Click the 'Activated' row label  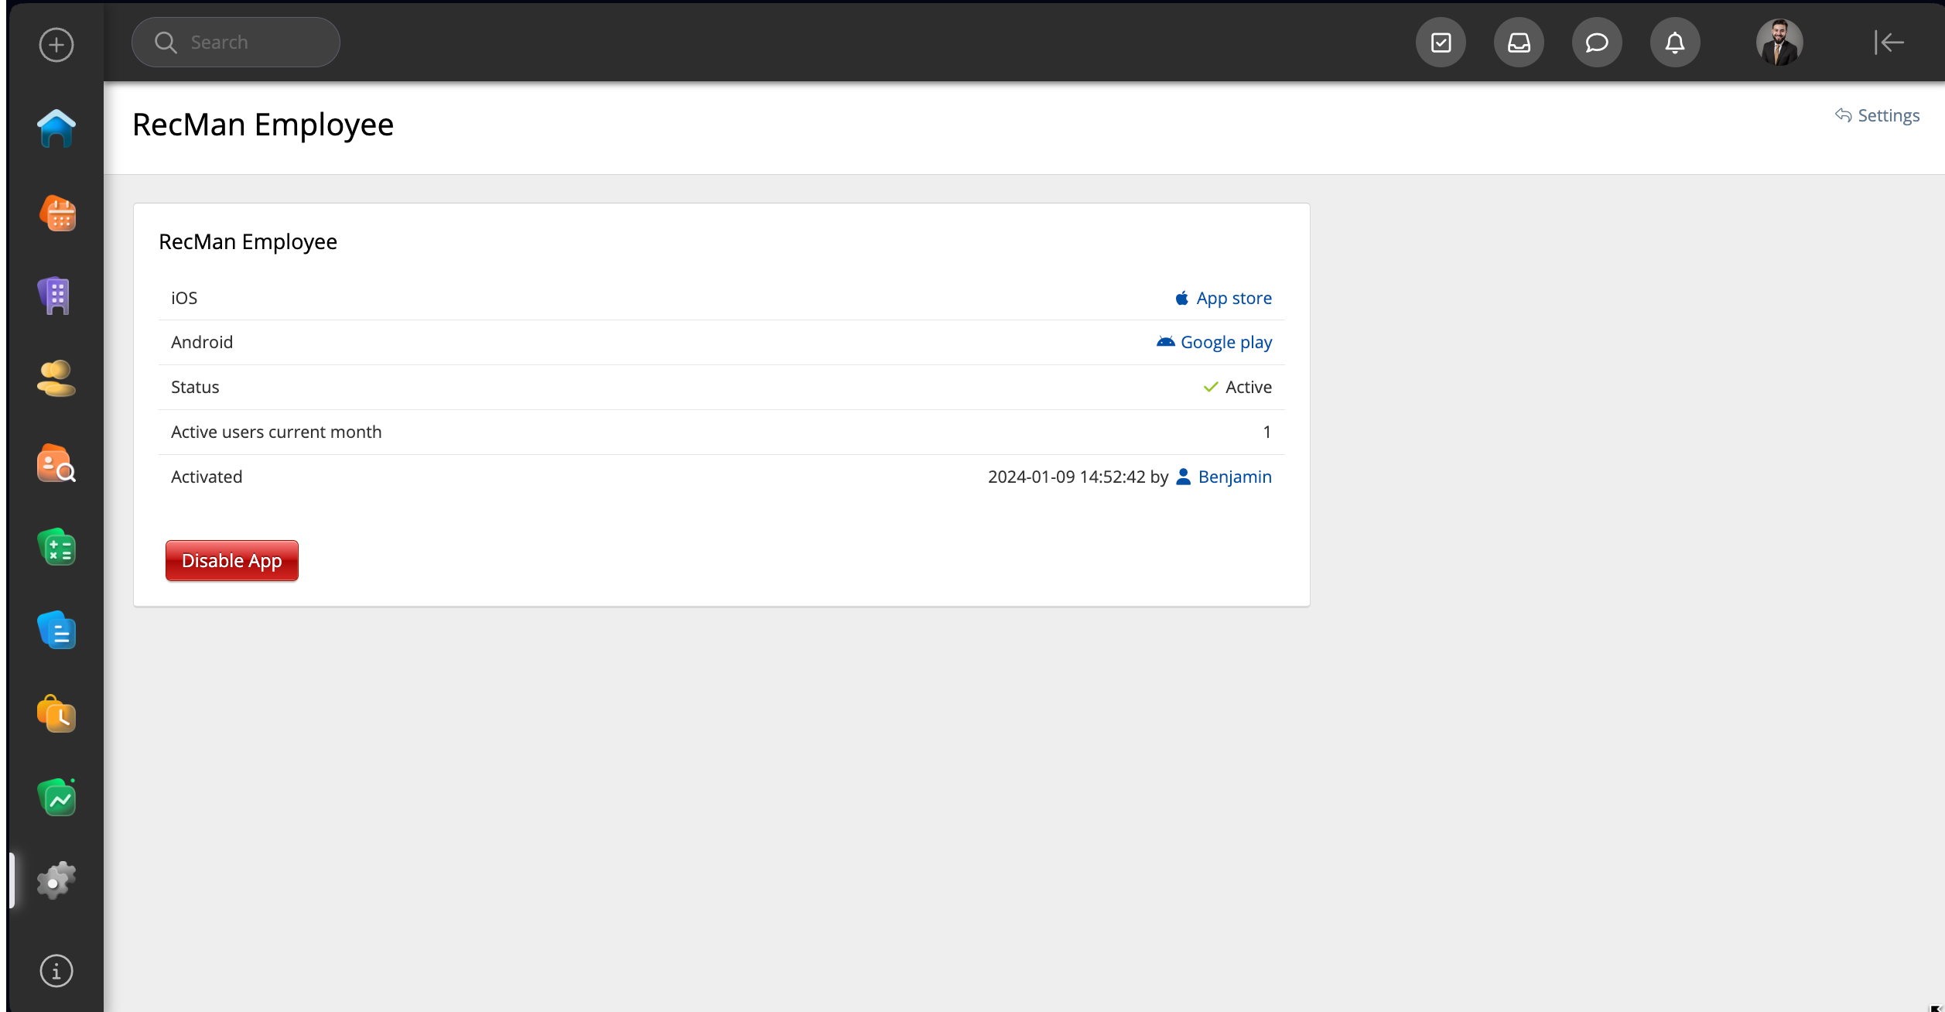coord(207,477)
